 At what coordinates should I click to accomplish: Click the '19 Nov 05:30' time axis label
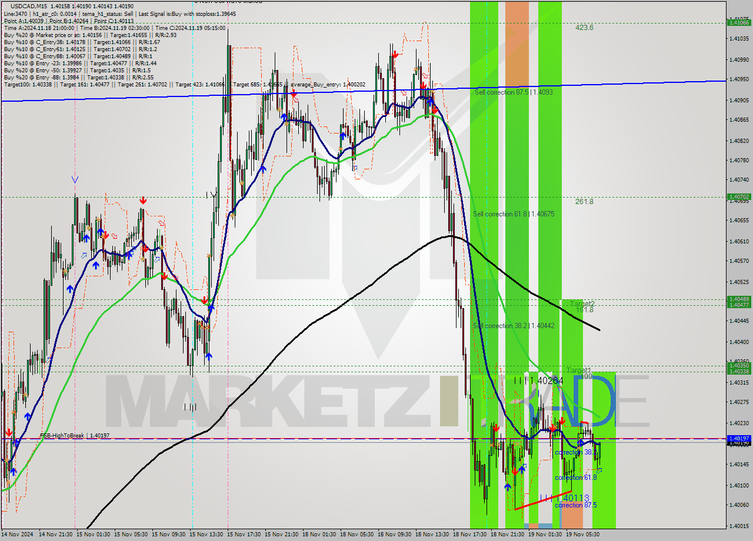pos(582,535)
